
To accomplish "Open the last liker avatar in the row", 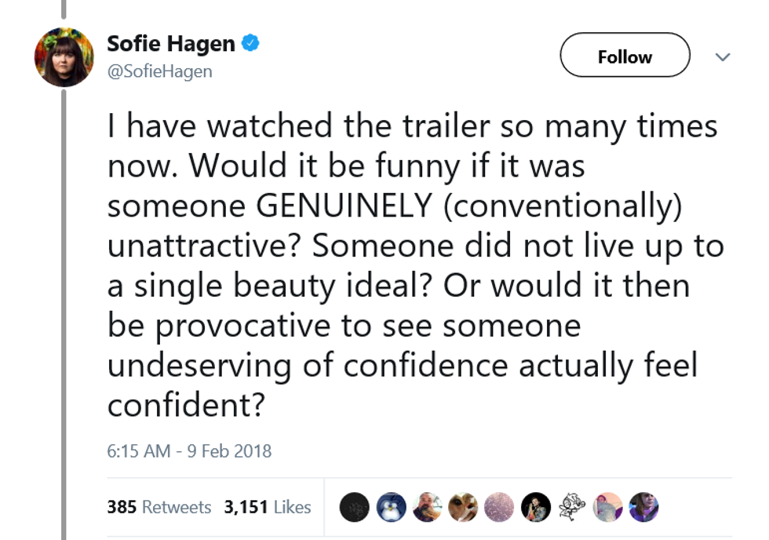I will 643,507.
